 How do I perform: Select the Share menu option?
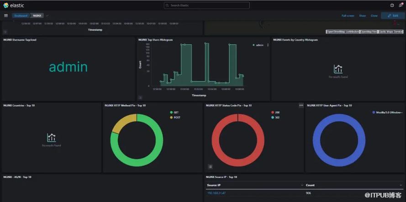pos(362,16)
